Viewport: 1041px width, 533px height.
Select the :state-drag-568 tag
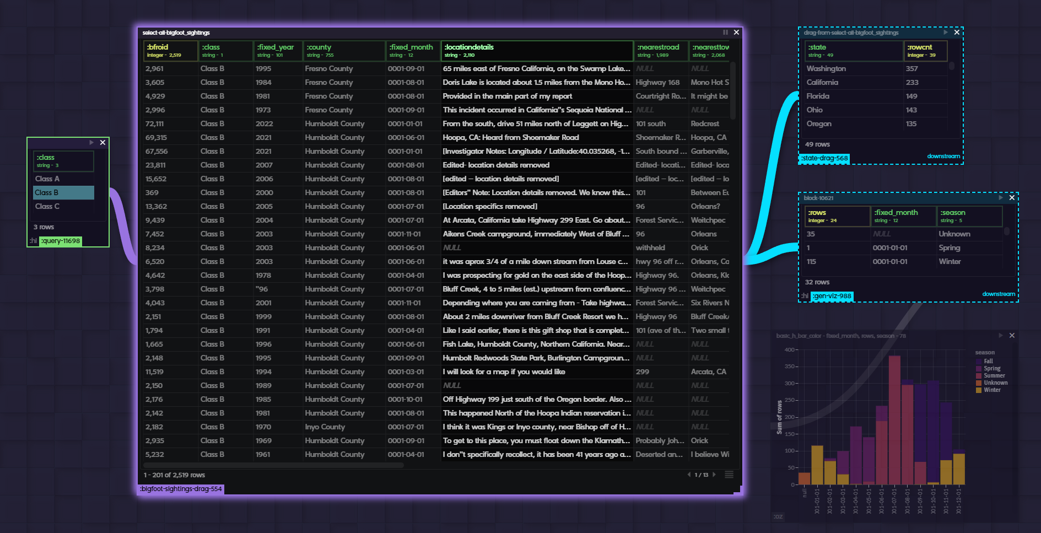click(824, 158)
